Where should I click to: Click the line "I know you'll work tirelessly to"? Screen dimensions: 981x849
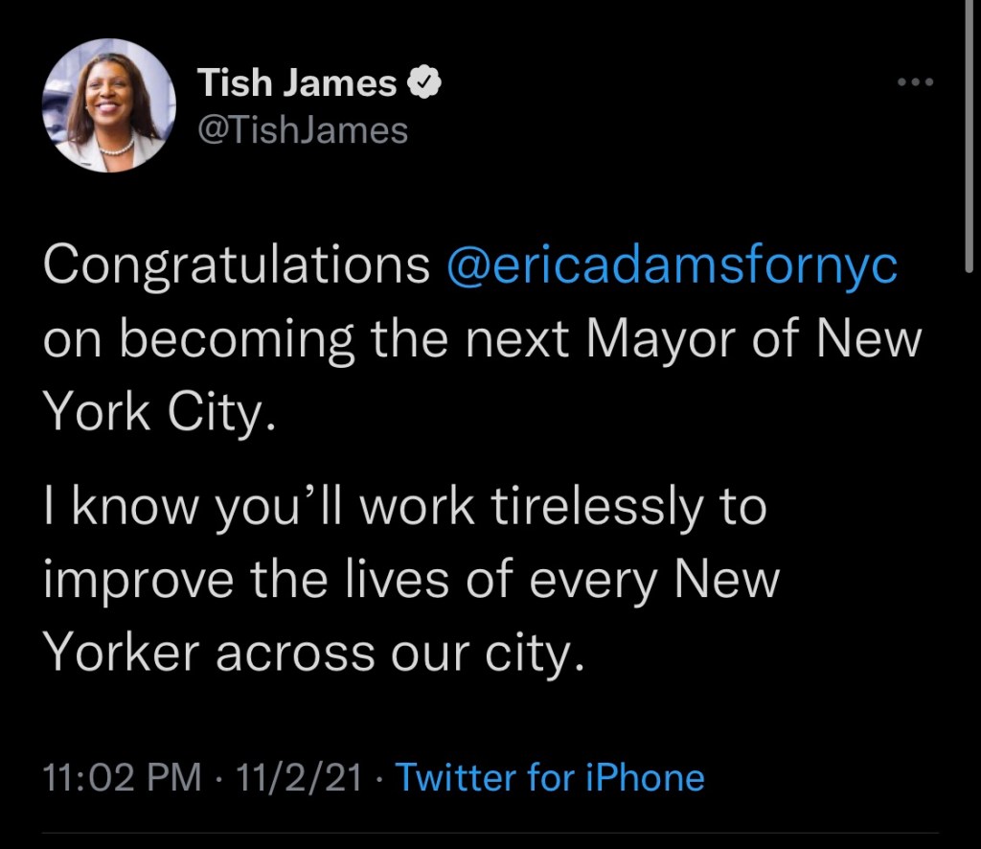click(404, 508)
